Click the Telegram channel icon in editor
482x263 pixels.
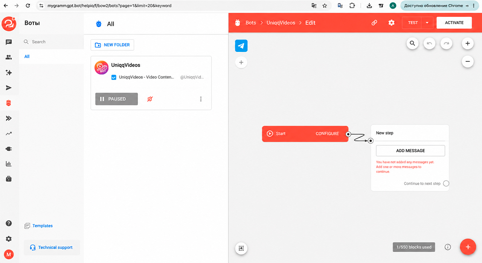click(x=241, y=46)
